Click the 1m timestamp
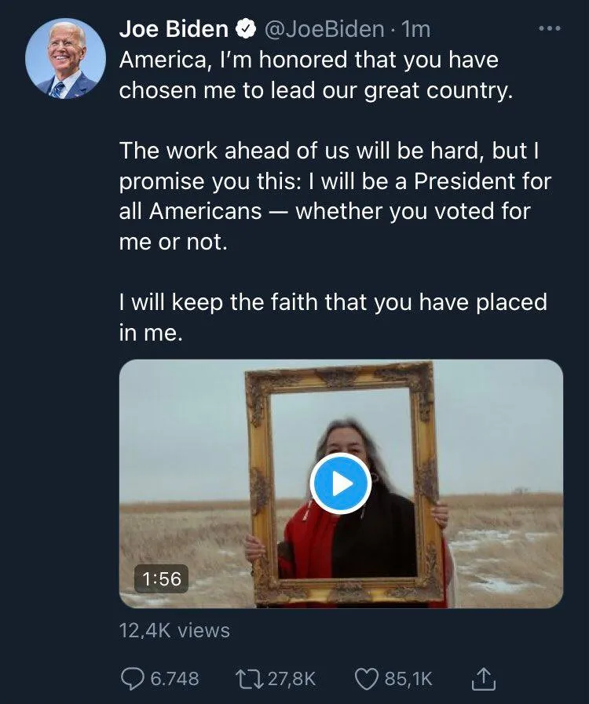589x704 pixels. pyautogui.click(x=416, y=30)
